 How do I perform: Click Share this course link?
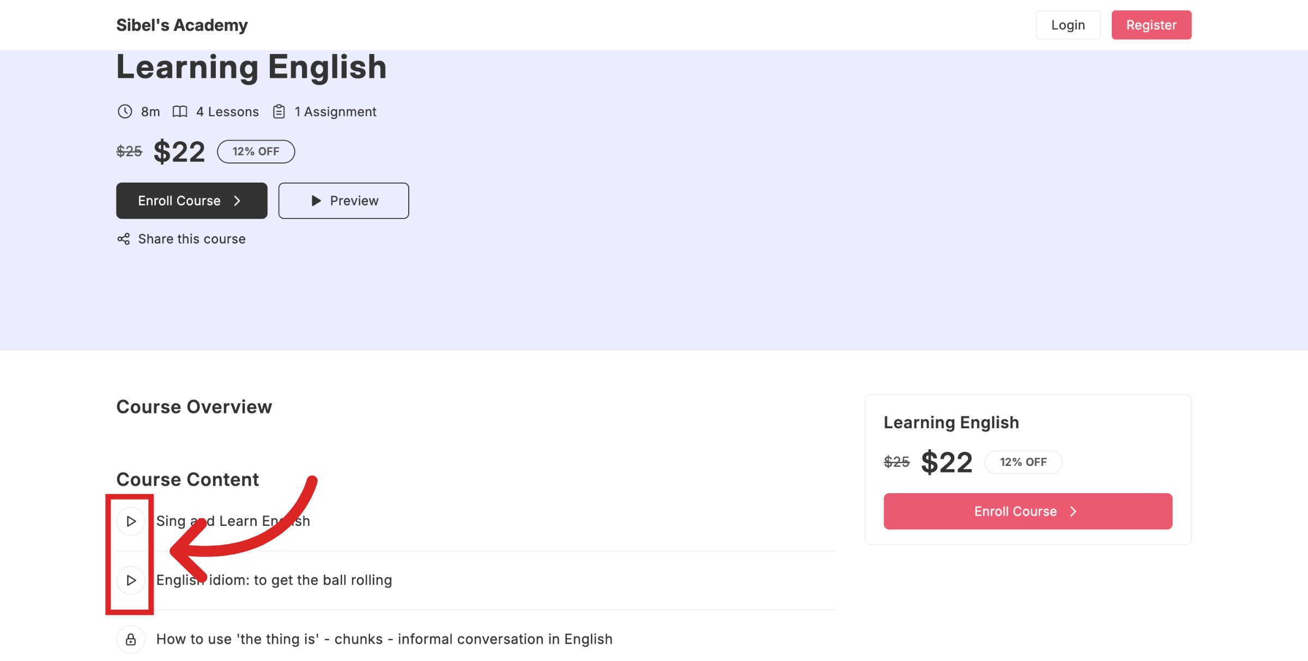tap(191, 239)
